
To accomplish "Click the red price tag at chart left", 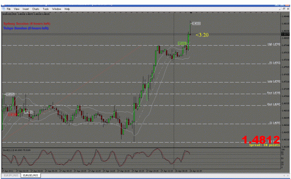I will [13, 115].
